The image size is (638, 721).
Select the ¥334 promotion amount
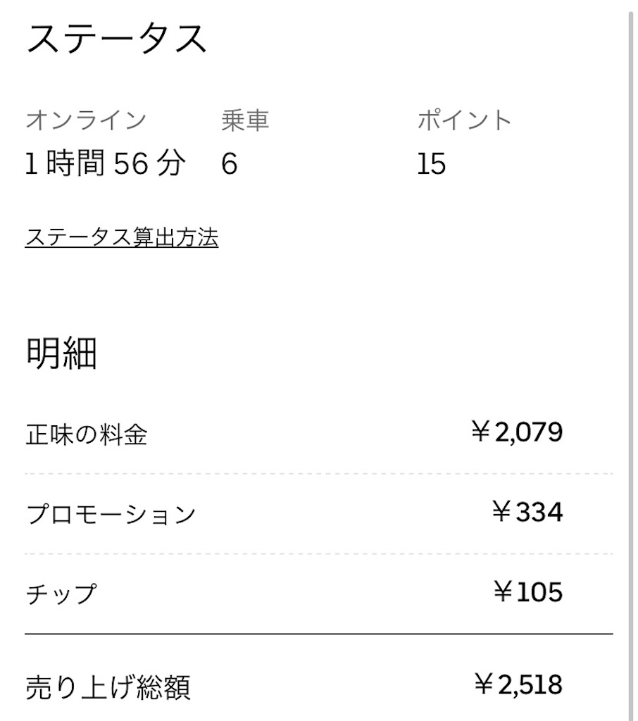click(x=527, y=512)
